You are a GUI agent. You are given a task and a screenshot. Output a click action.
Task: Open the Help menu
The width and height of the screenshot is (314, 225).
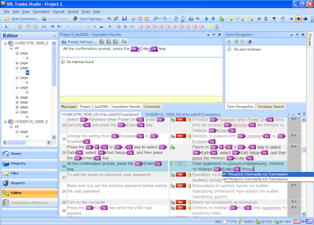coord(97,12)
